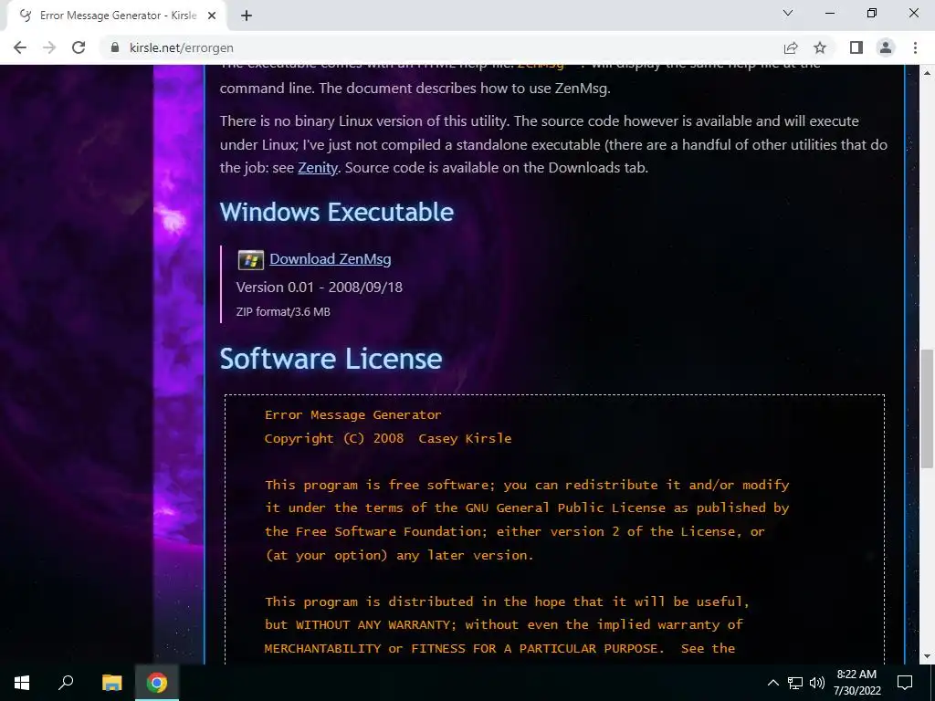The width and height of the screenshot is (935, 701).
Task: Reload the kirsle.net page
Action: 79,47
